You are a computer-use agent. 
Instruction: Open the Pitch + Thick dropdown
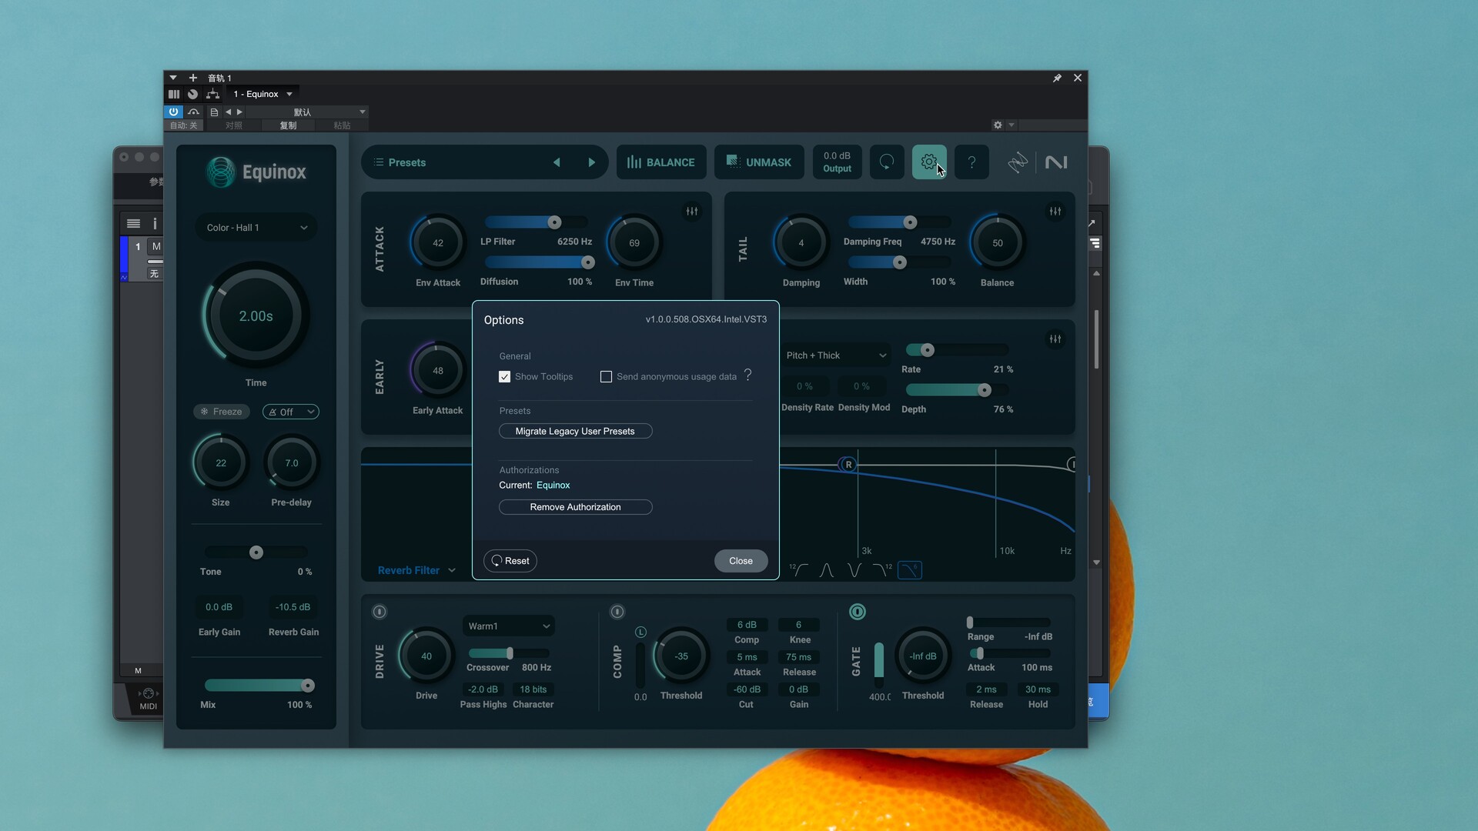pos(836,355)
